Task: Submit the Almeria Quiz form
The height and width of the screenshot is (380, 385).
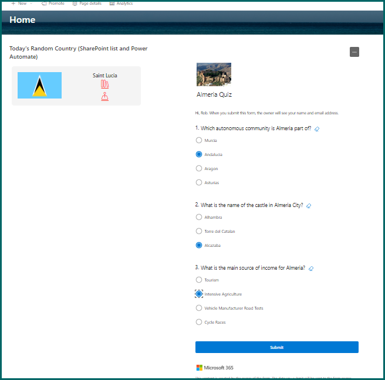Action: click(277, 347)
